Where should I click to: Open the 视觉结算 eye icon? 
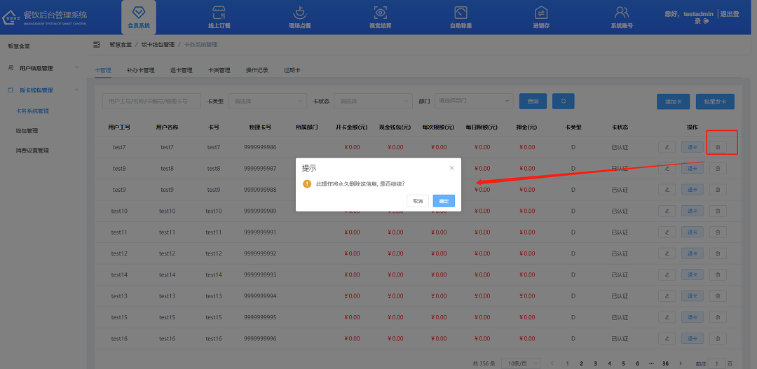click(380, 13)
